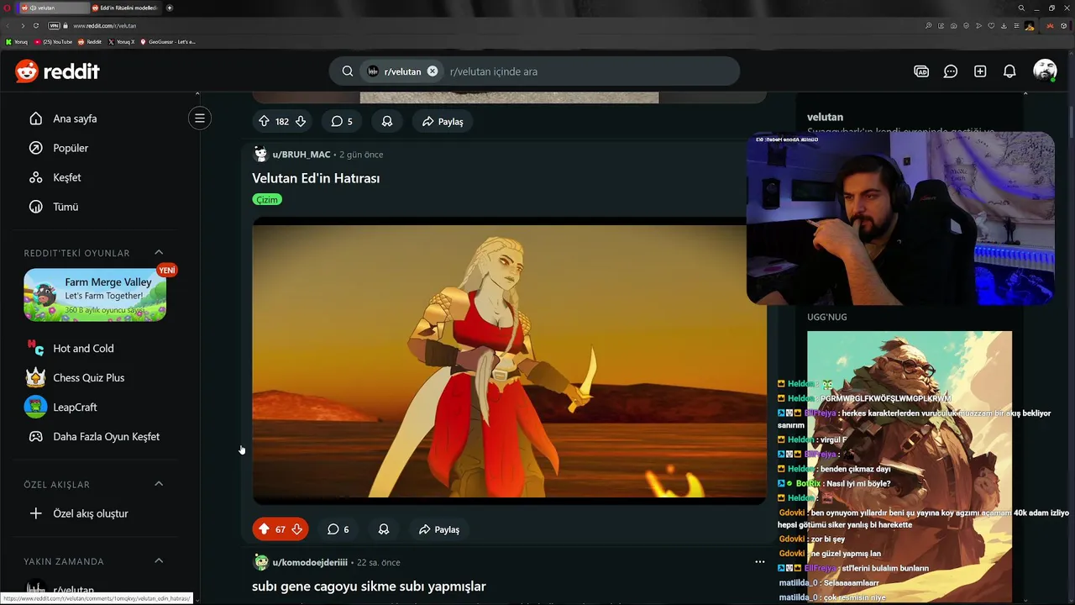
Task: Create a new post with plus icon
Action: pyautogui.click(x=980, y=71)
